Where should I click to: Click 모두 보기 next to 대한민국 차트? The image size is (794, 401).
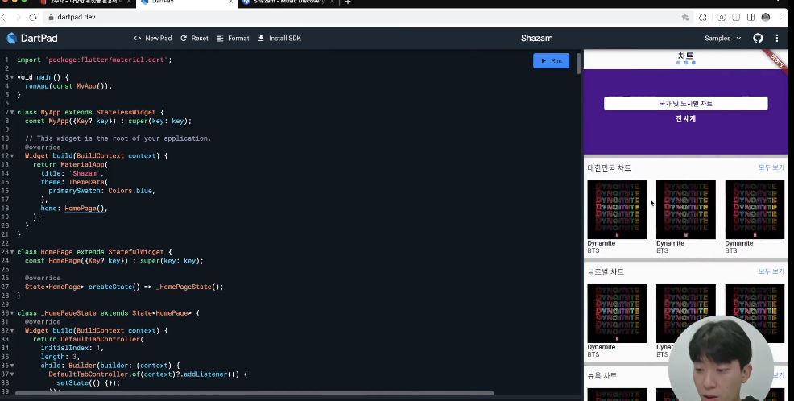pyautogui.click(x=771, y=167)
